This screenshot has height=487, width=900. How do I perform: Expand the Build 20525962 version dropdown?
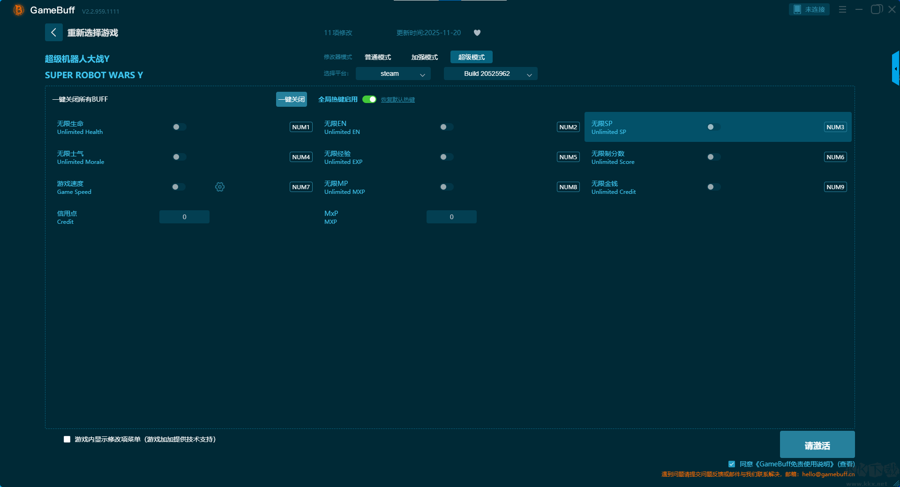[490, 74]
